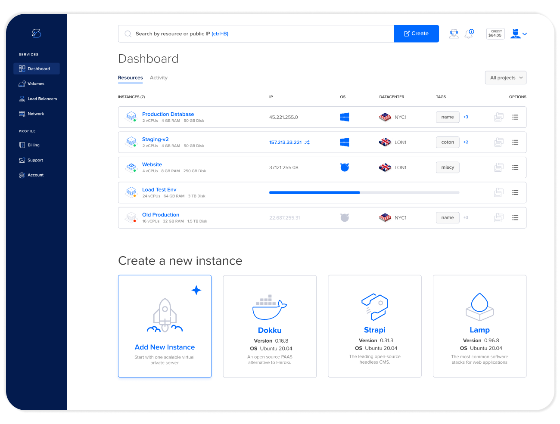
Task: Click the logo at top of sidebar
Action: (x=37, y=33)
